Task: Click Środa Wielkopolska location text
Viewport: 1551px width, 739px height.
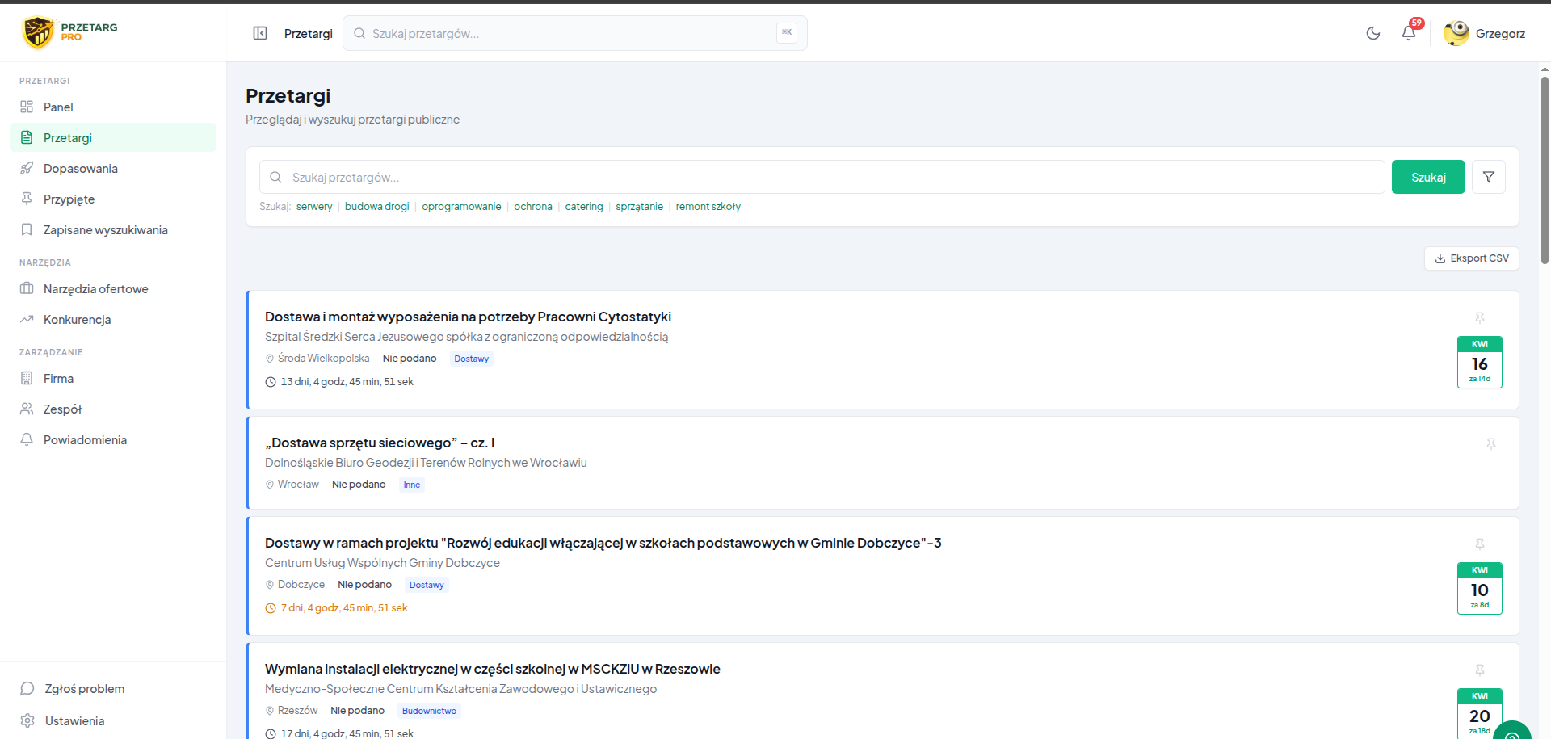Action: pos(323,359)
